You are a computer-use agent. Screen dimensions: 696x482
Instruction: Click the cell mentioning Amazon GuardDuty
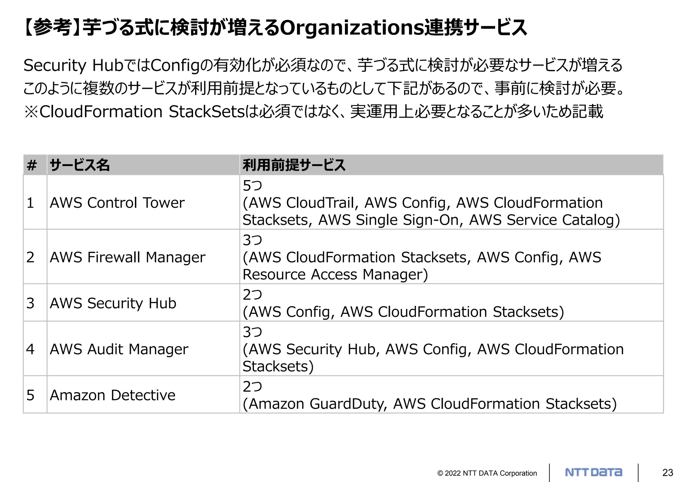tap(451, 394)
